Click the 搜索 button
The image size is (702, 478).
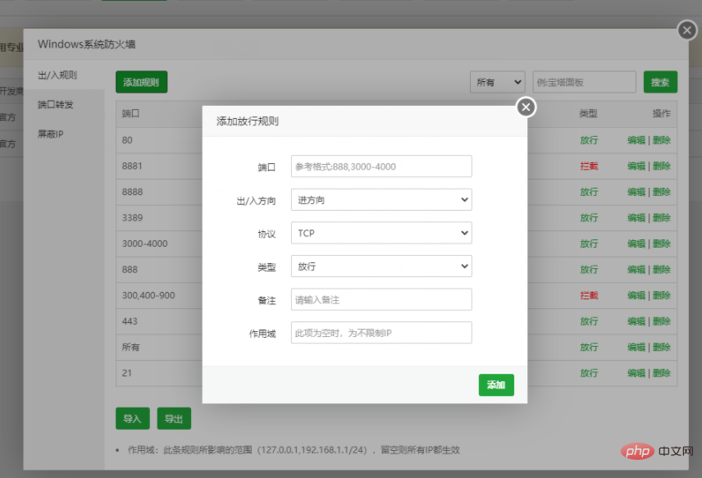660,82
